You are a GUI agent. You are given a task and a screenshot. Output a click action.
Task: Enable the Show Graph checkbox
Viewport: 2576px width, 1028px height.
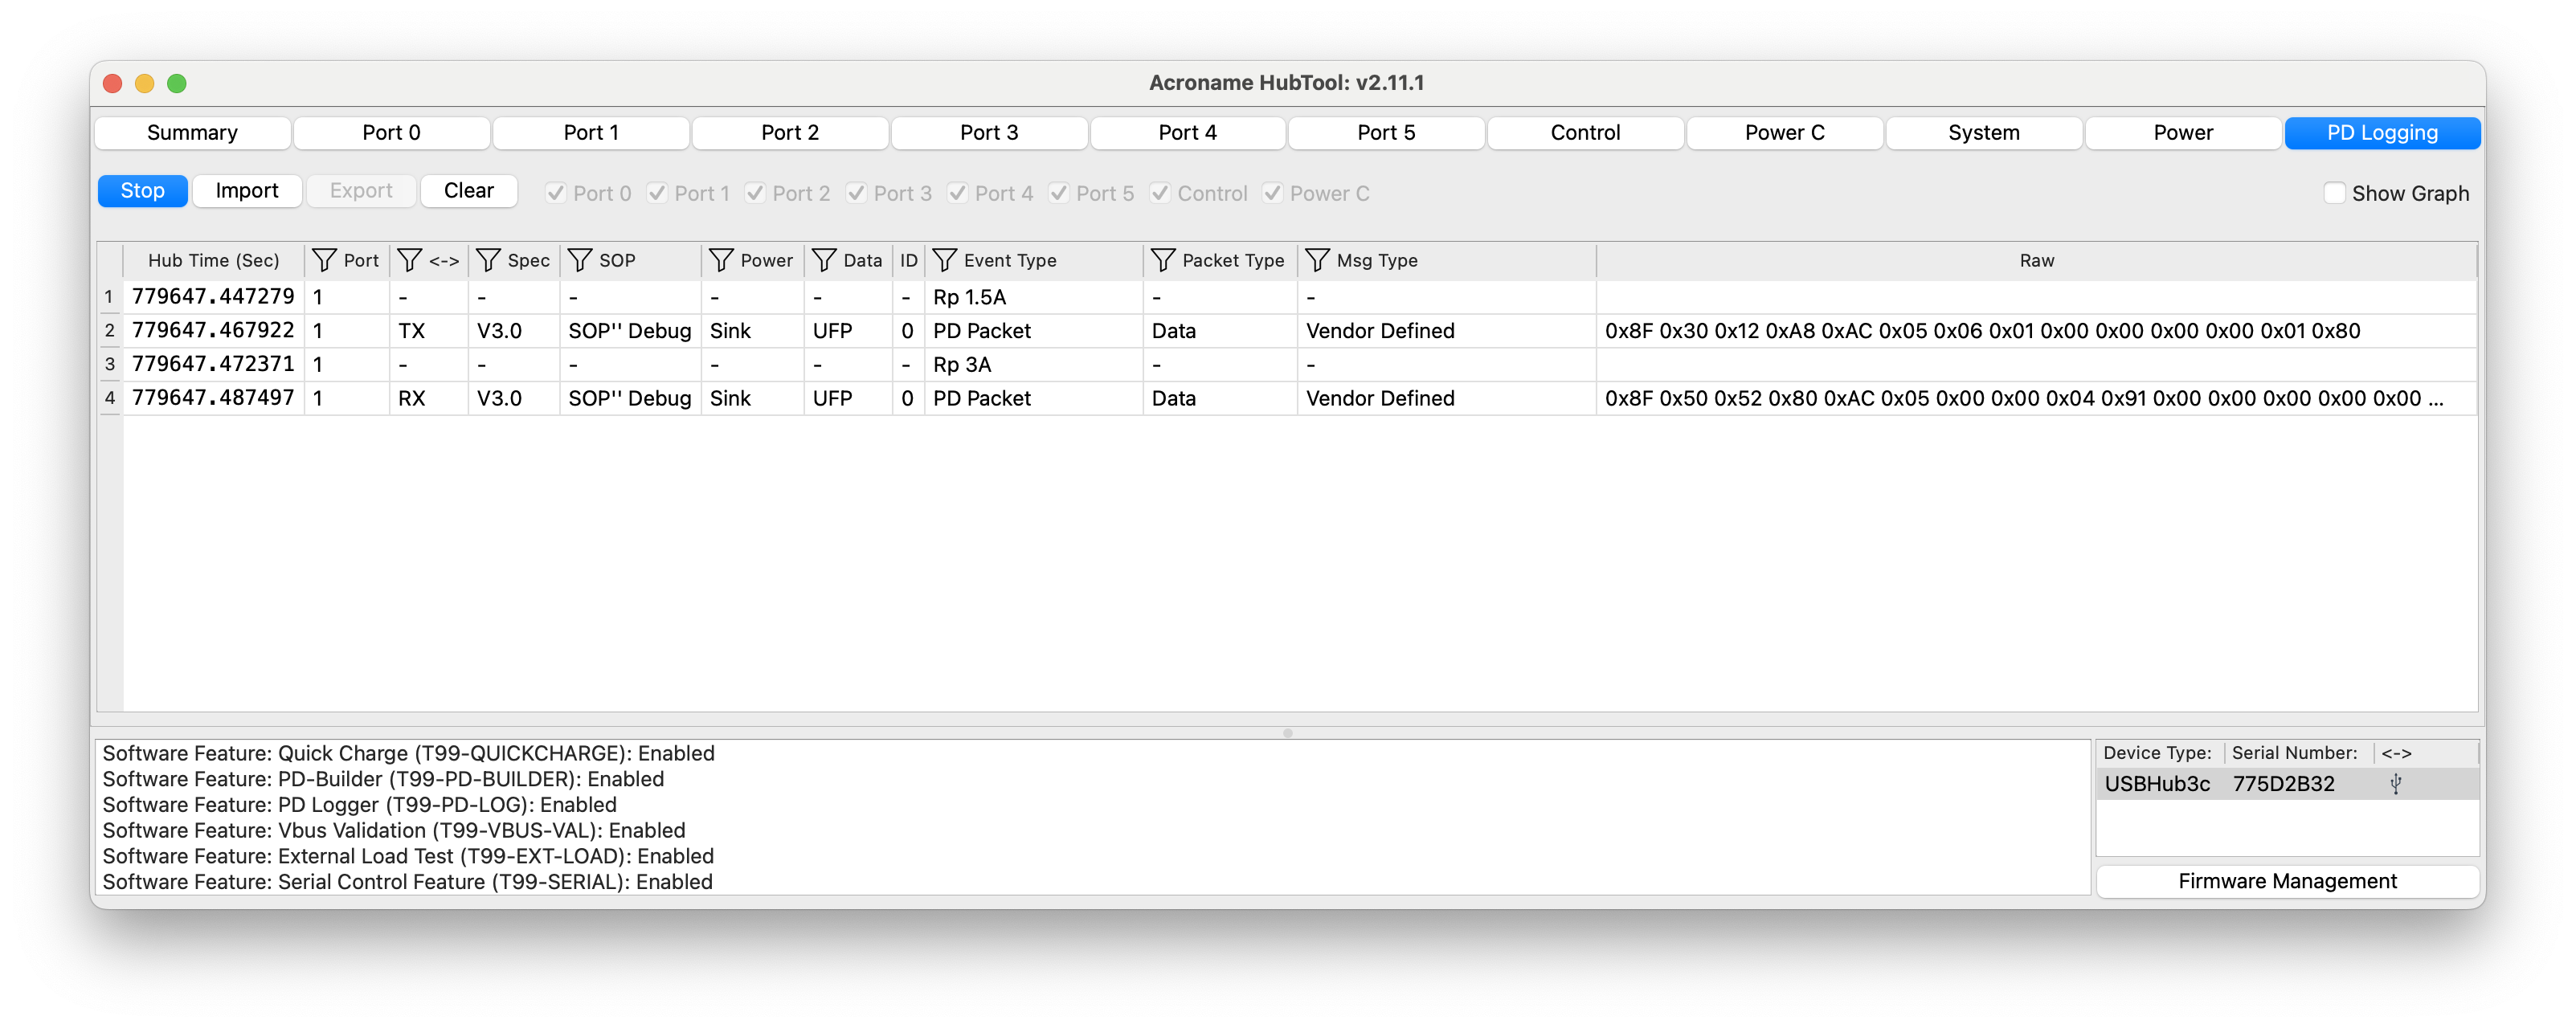coord(2334,193)
